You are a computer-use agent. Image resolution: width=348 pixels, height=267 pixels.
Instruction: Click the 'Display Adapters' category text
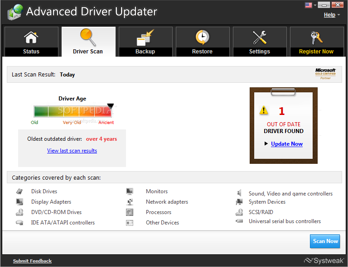pos(51,202)
